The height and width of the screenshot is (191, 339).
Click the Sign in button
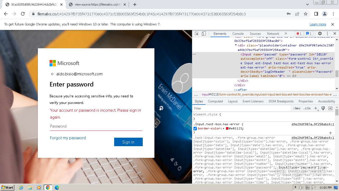[128, 142]
